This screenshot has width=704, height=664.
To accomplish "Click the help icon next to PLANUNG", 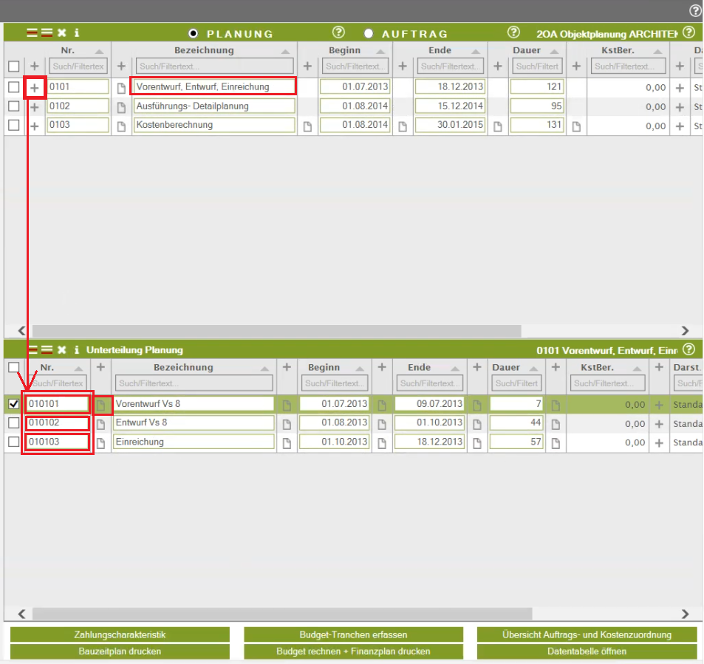I will point(338,32).
